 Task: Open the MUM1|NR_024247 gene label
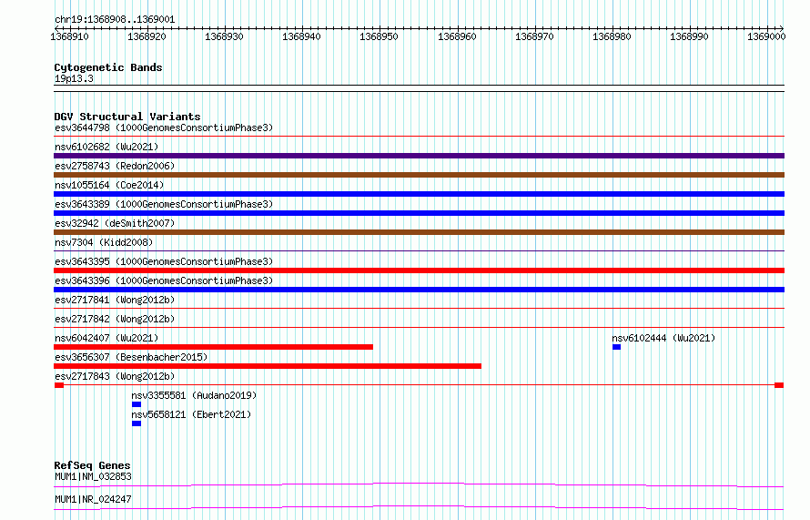click(x=93, y=499)
